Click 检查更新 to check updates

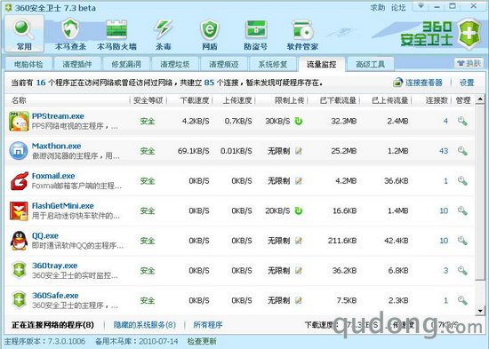pos(202,341)
